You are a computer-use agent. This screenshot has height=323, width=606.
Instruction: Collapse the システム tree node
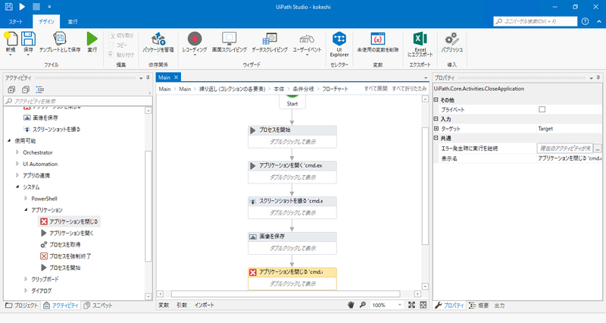pos(17,187)
